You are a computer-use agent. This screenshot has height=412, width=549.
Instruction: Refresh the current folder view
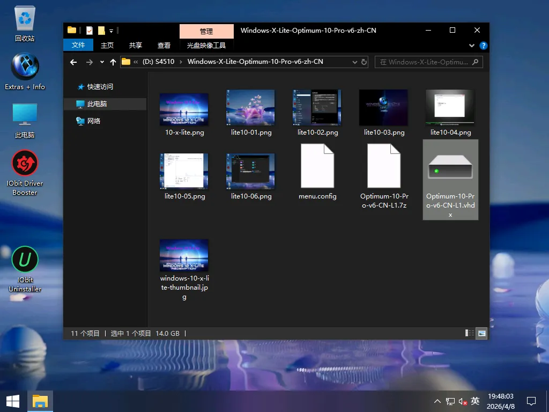pyautogui.click(x=364, y=62)
